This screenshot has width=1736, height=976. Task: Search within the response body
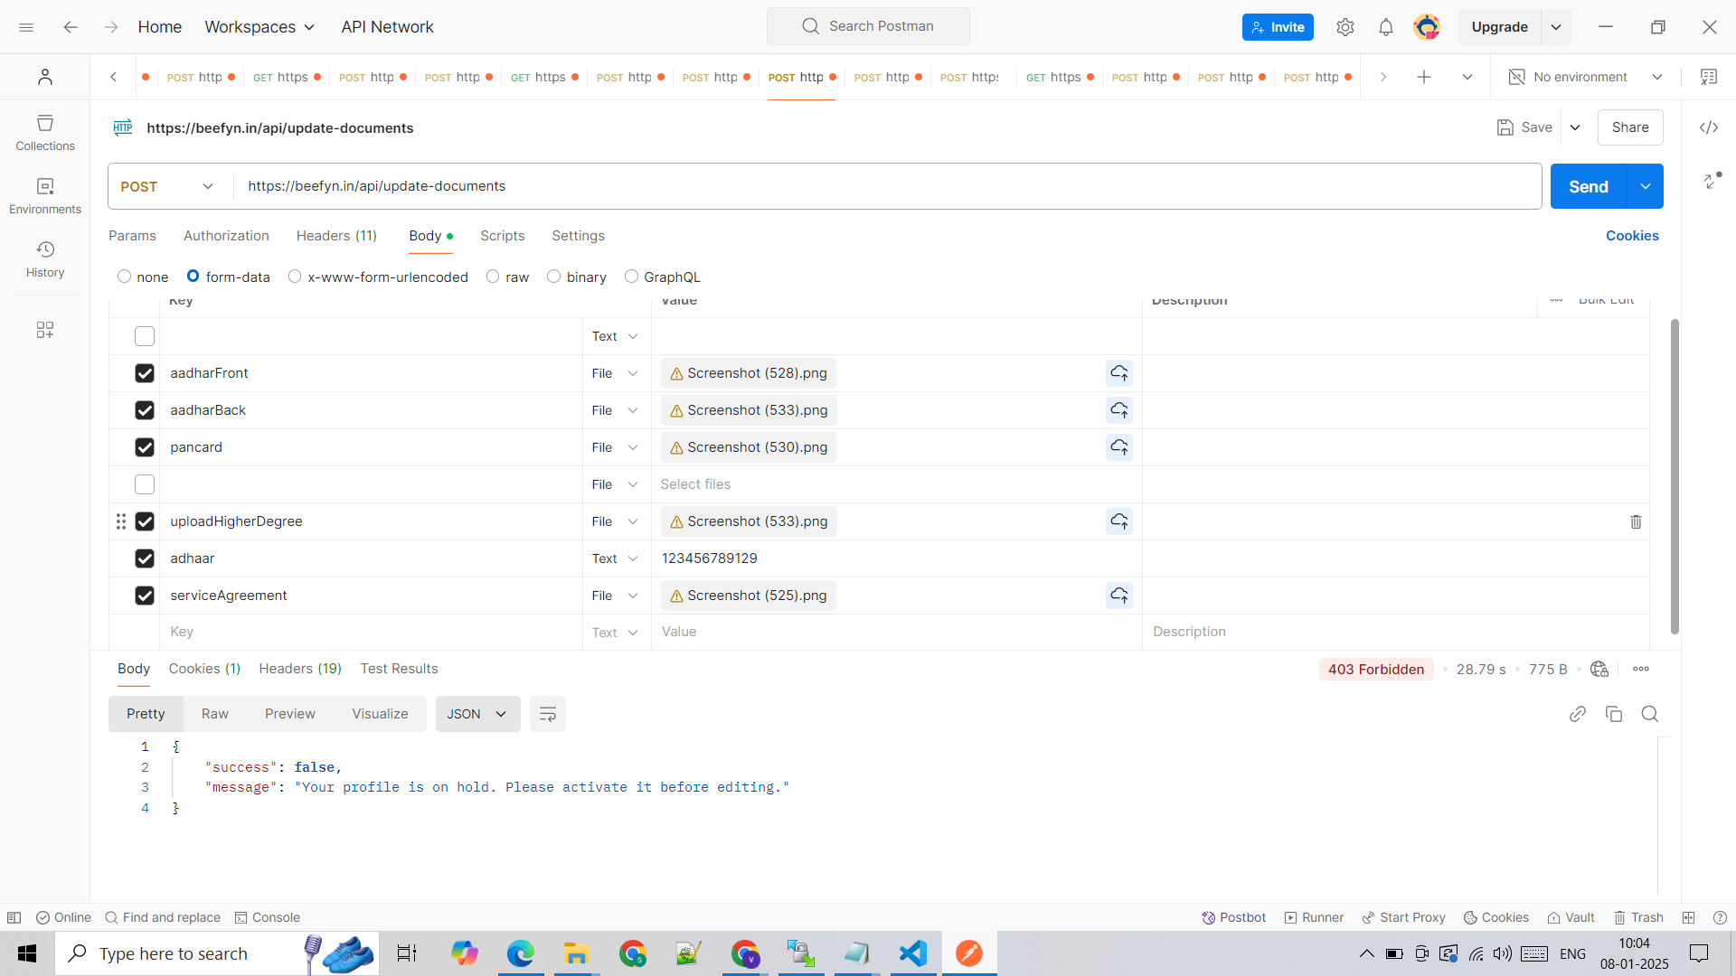pos(1650,714)
